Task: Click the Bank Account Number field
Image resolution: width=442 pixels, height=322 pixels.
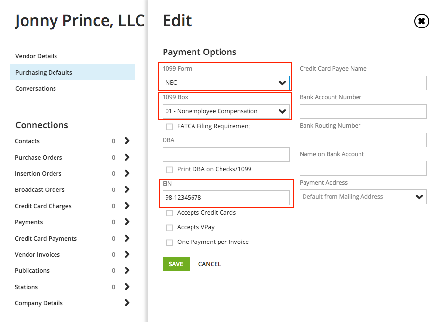Action: (x=363, y=111)
